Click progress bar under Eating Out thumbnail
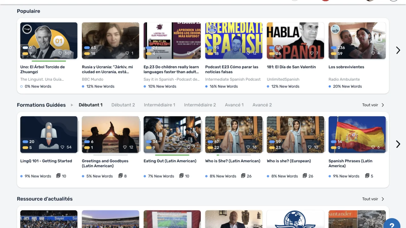The width and height of the screenshot is (406, 228). click(x=172, y=155)
